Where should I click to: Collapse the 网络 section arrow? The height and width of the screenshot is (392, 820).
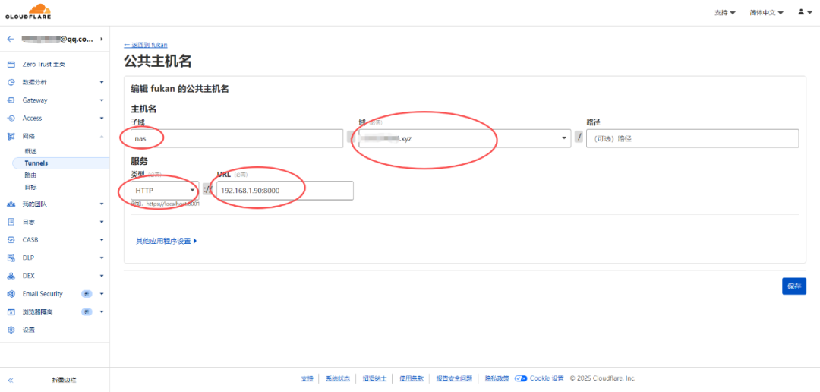pos(102,136)
